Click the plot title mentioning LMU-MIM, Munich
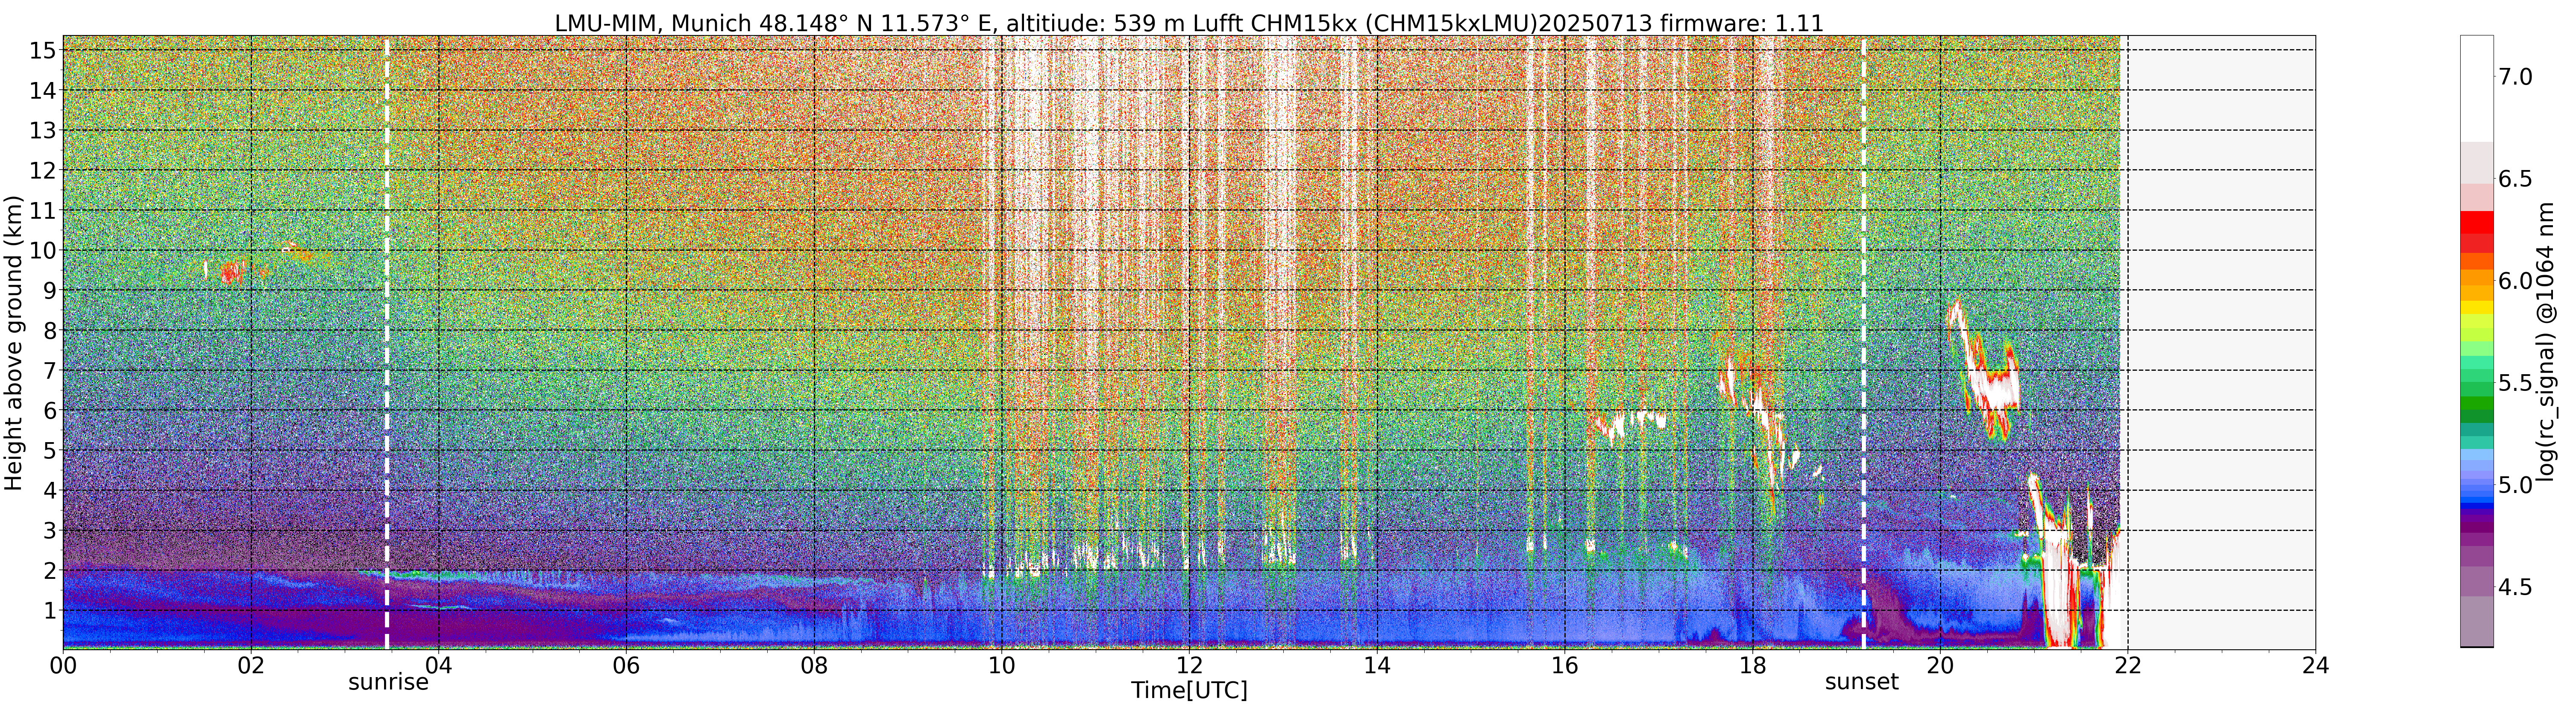The image size is (2576, 704). click(1189, 22)
